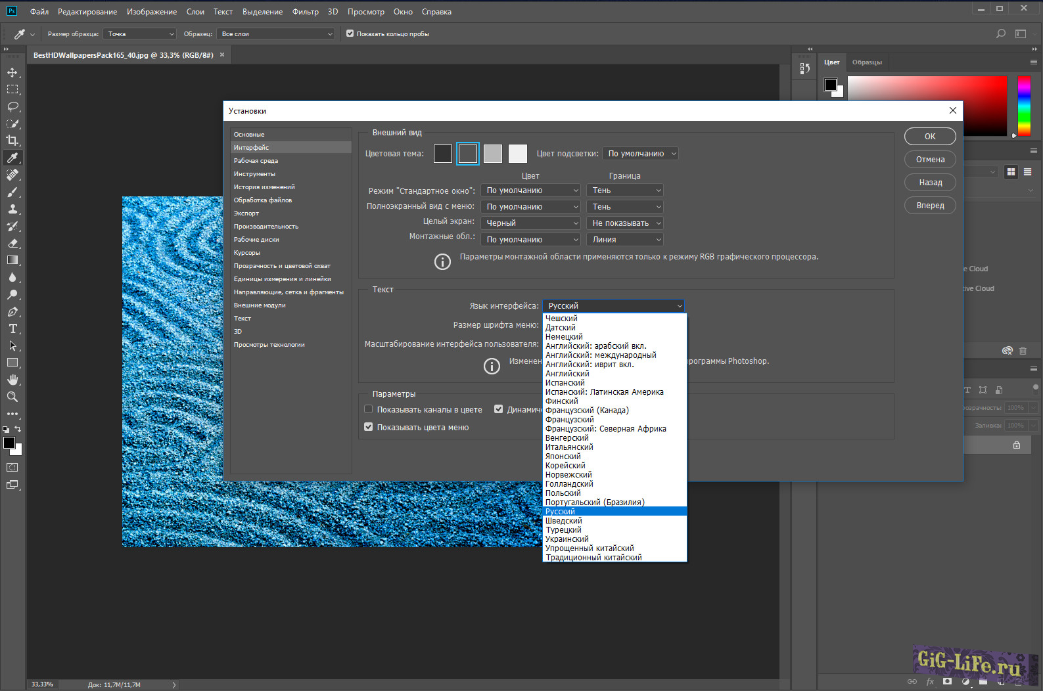
Task: Select the Lasso tool
Action: [12, 106]
